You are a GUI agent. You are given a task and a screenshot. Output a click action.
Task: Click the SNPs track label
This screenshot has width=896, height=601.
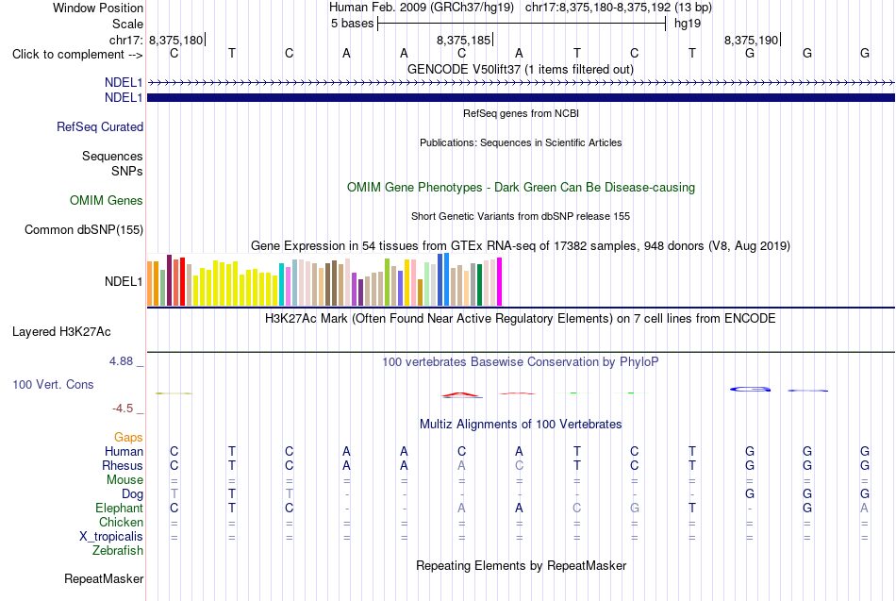coord(127,171)
